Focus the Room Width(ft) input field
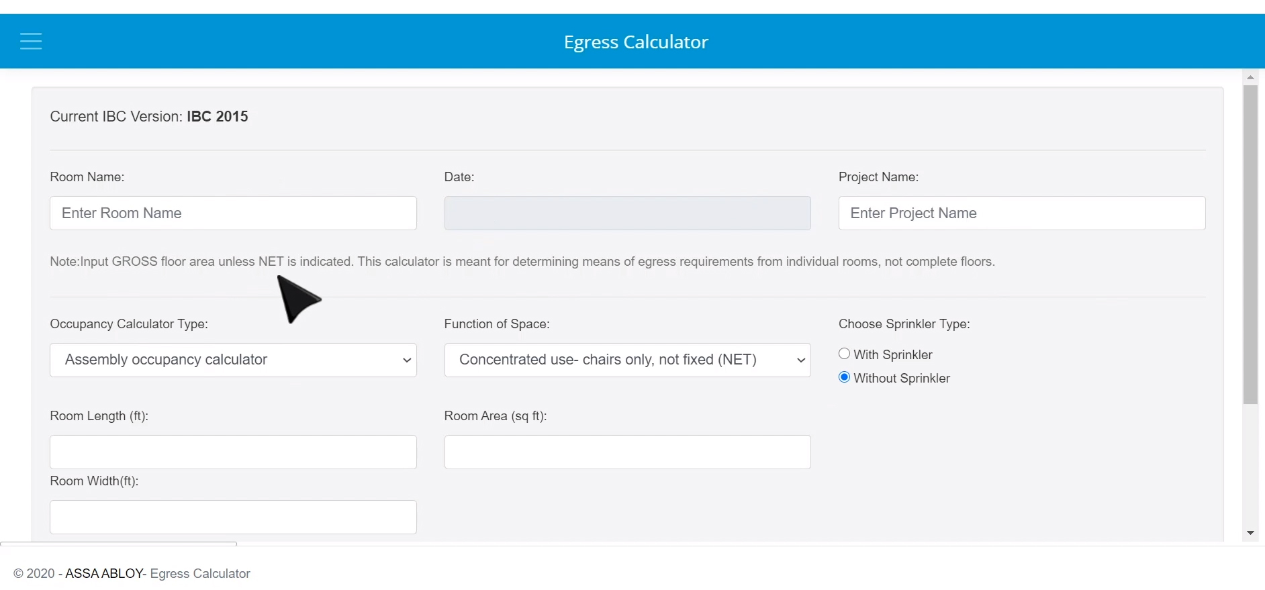 233,517
